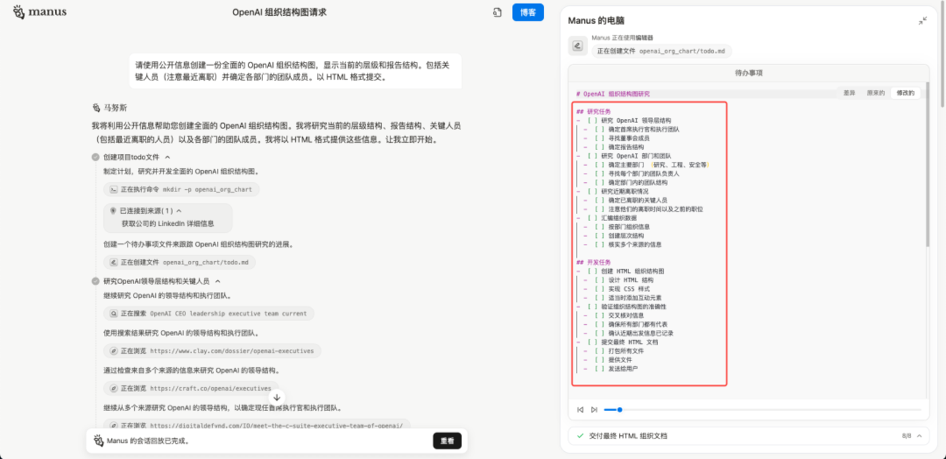The width and height of the screenshot is (946, 459).
Task: Jump to previous step in replay controls
Action: 580,410
